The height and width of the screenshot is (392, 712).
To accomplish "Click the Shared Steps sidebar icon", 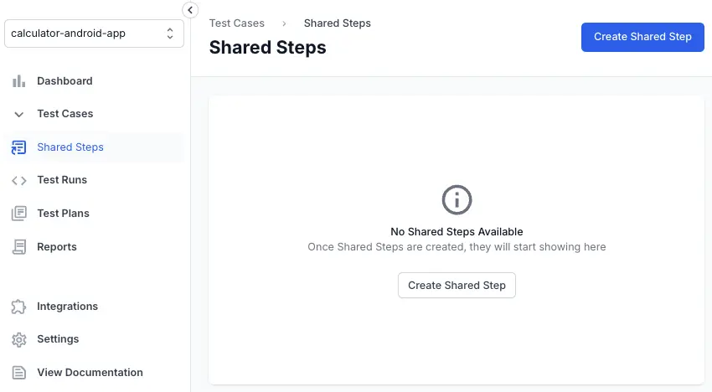I will (18, 147).
